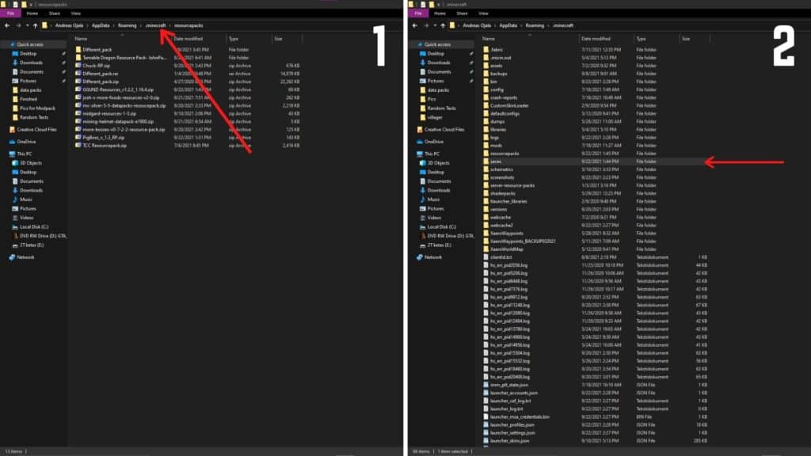Click AppData breadcrumb in window 2 address bar
811x456 pixels.
pos(508,25)
